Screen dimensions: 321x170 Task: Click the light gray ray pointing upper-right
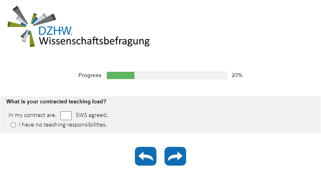click(41, 18)
